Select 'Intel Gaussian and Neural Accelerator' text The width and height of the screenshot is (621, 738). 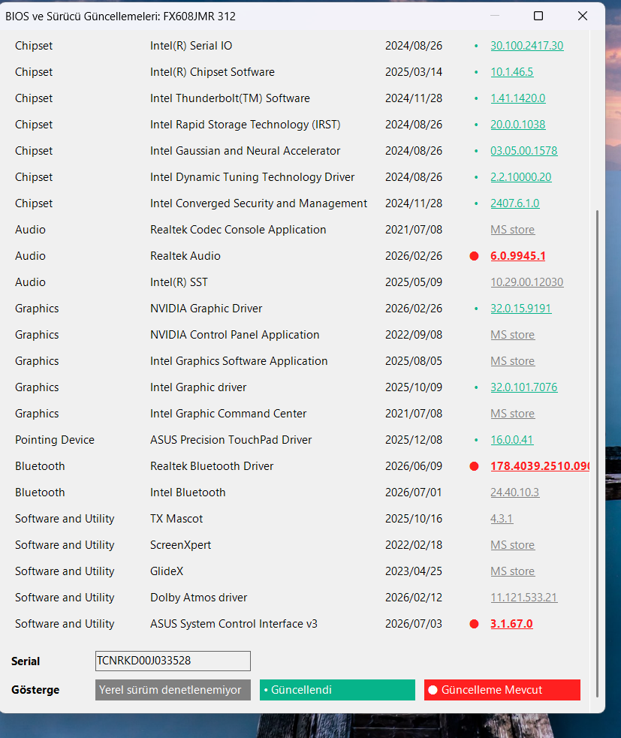pos(246,151)
